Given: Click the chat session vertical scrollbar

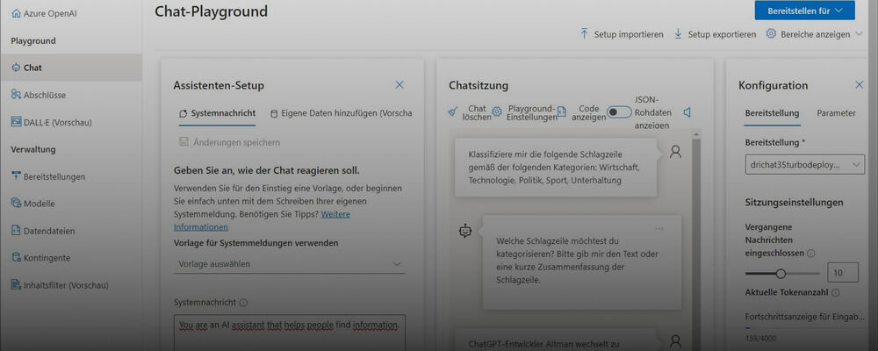Looking at the screenshot, I should [x=696, y=240].
